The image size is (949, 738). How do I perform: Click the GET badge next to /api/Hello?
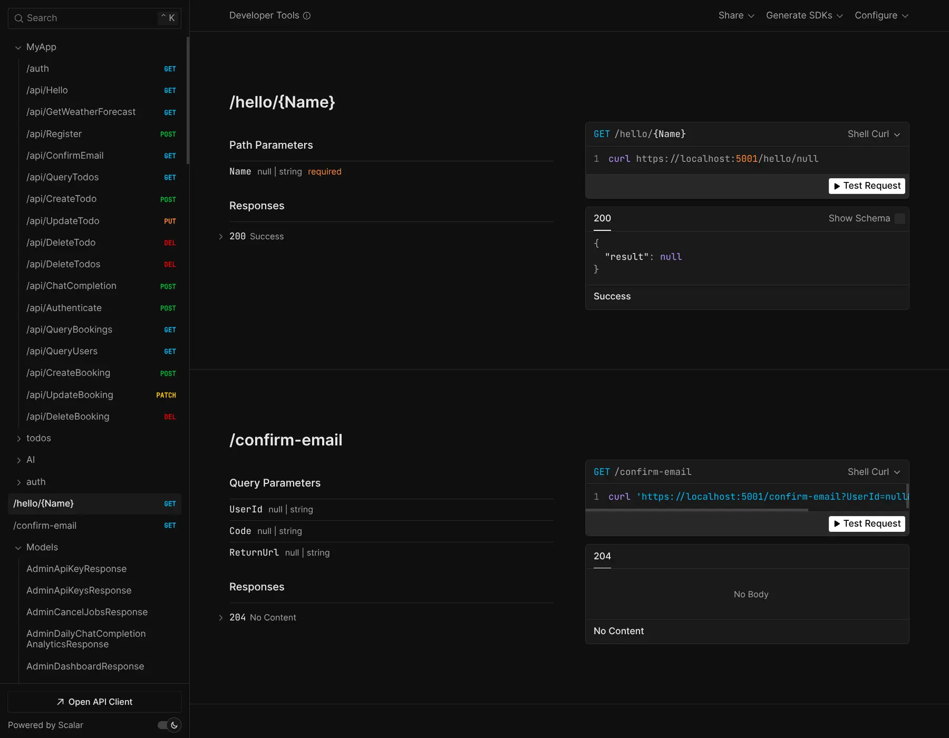coord(170,91)
